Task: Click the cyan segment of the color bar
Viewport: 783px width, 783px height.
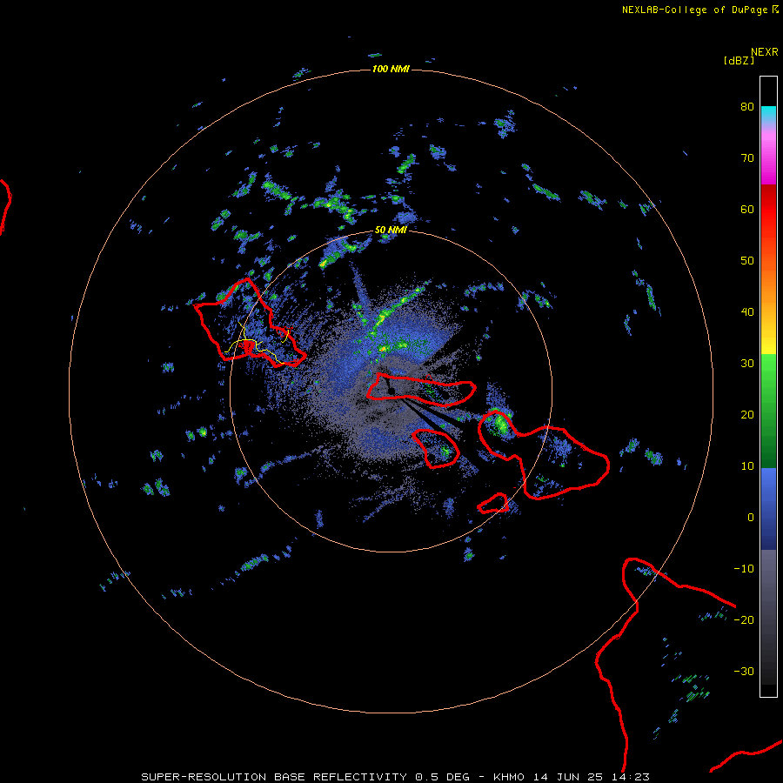Action: coord(768,113)
